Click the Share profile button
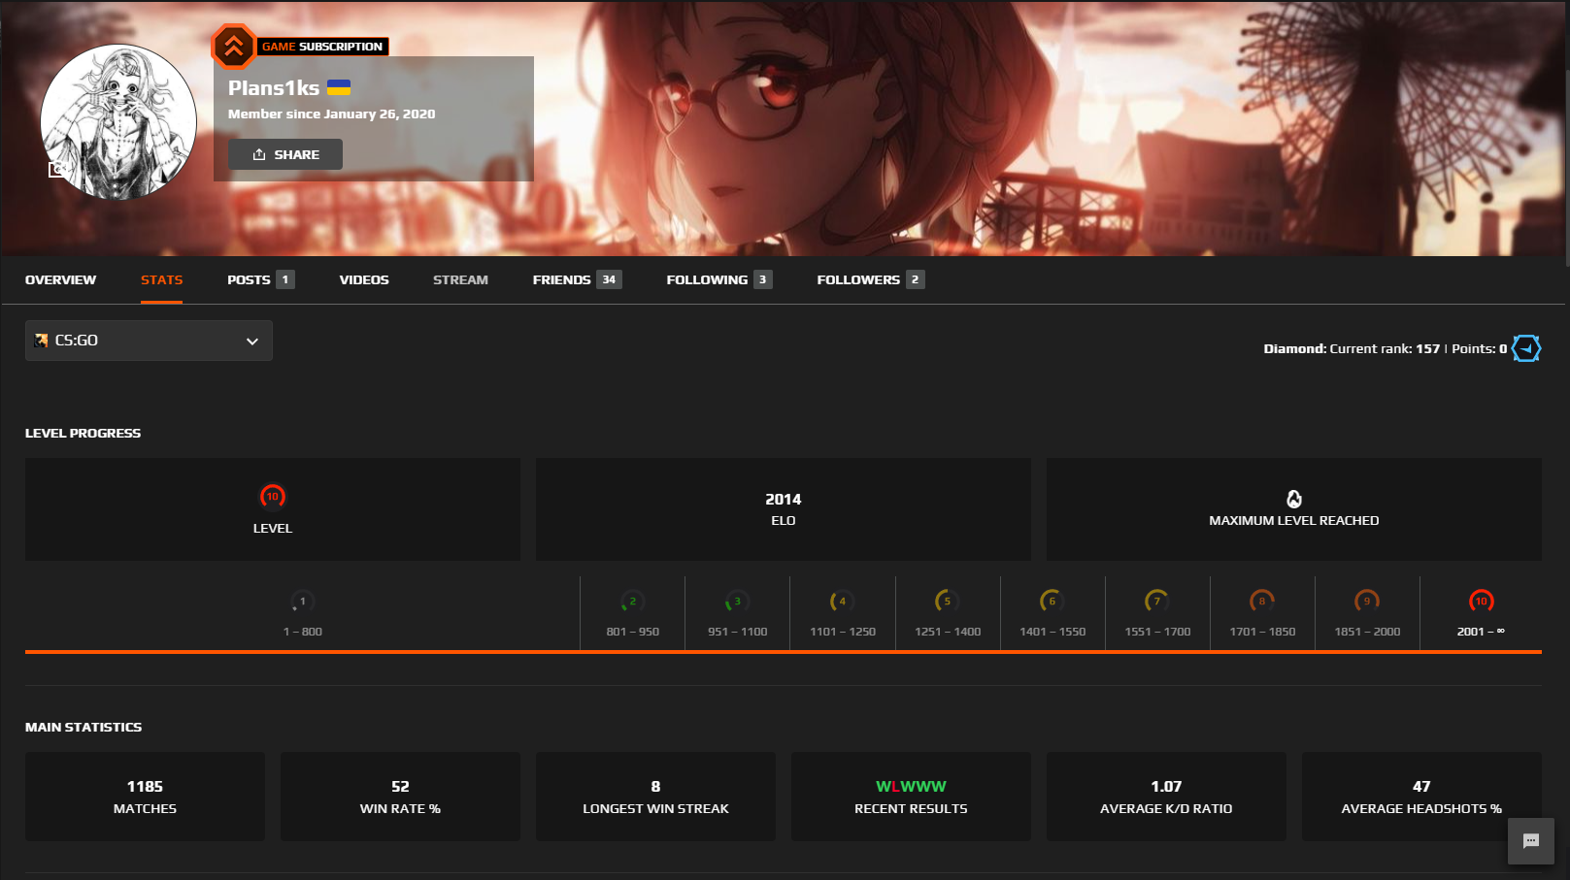 click(285, 154)
